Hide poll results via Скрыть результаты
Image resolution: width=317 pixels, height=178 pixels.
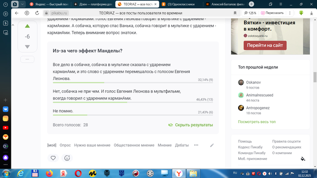pos(191,125)
